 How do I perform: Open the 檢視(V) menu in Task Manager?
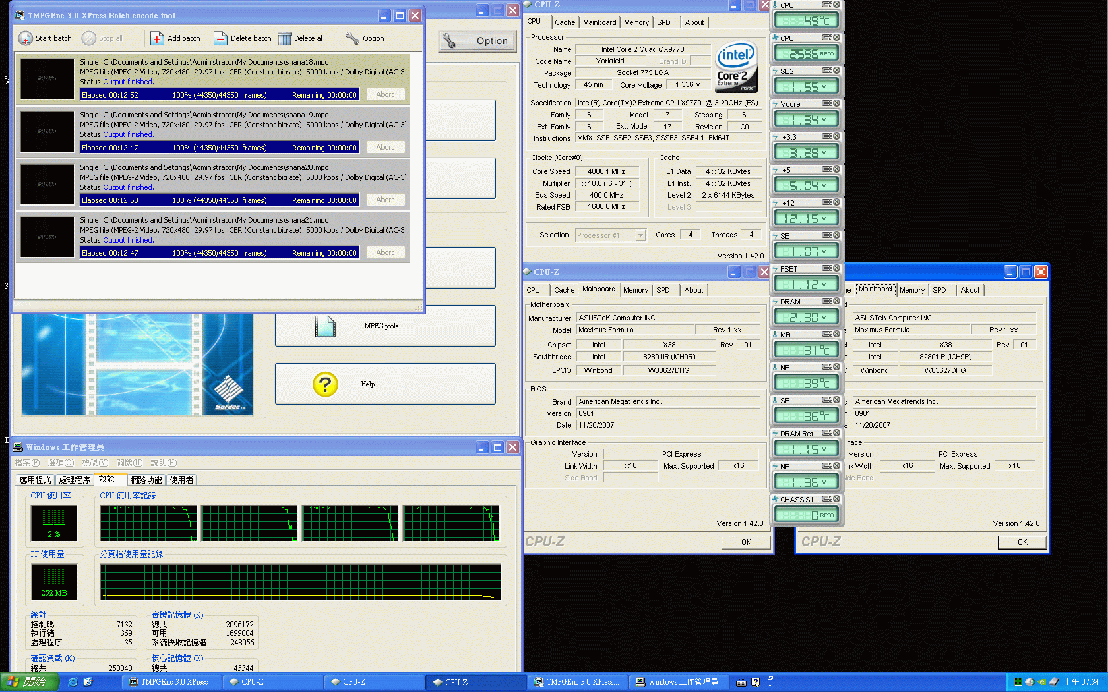click(x=95, y=463)
